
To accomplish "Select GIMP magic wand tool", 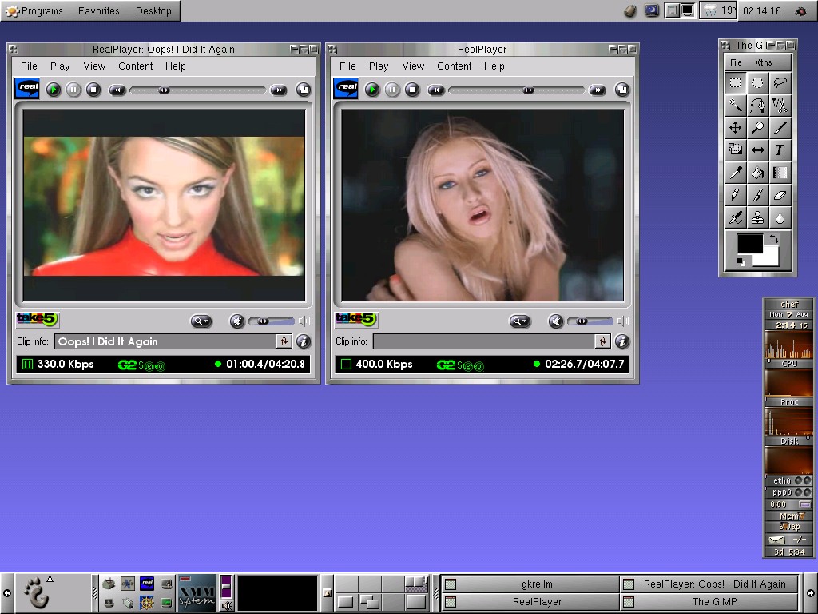I will click(735, 105).
